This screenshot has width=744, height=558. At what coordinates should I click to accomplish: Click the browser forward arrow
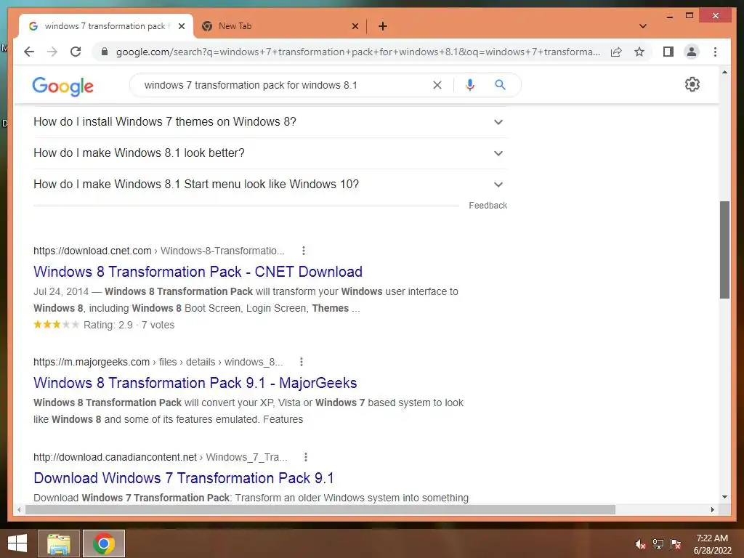pyautogui.click(x=52, y=52)
